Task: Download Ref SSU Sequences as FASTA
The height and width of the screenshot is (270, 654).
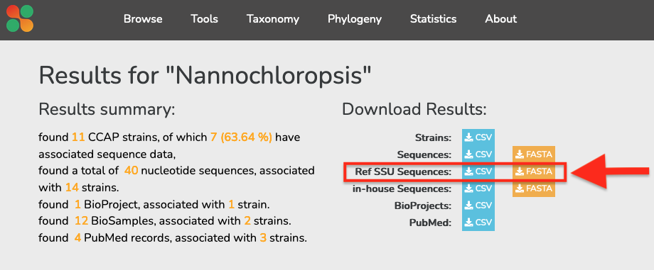Action: (x=533, y=171)
